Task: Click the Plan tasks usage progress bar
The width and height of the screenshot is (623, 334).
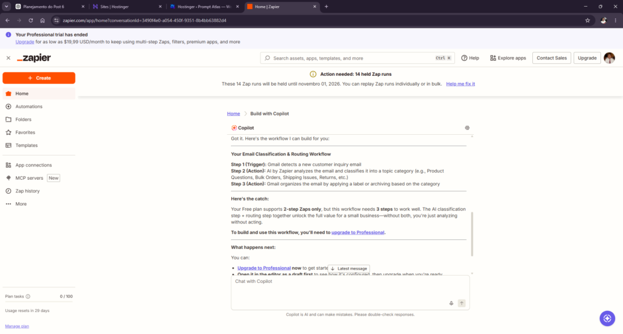Action: pyautogui.click(x=39, y=302)
